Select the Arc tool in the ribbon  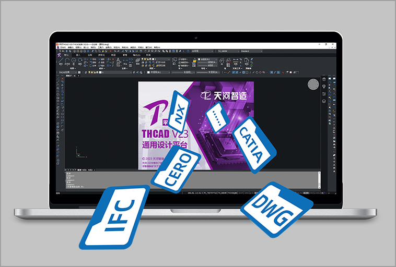[x=80, y=62]
